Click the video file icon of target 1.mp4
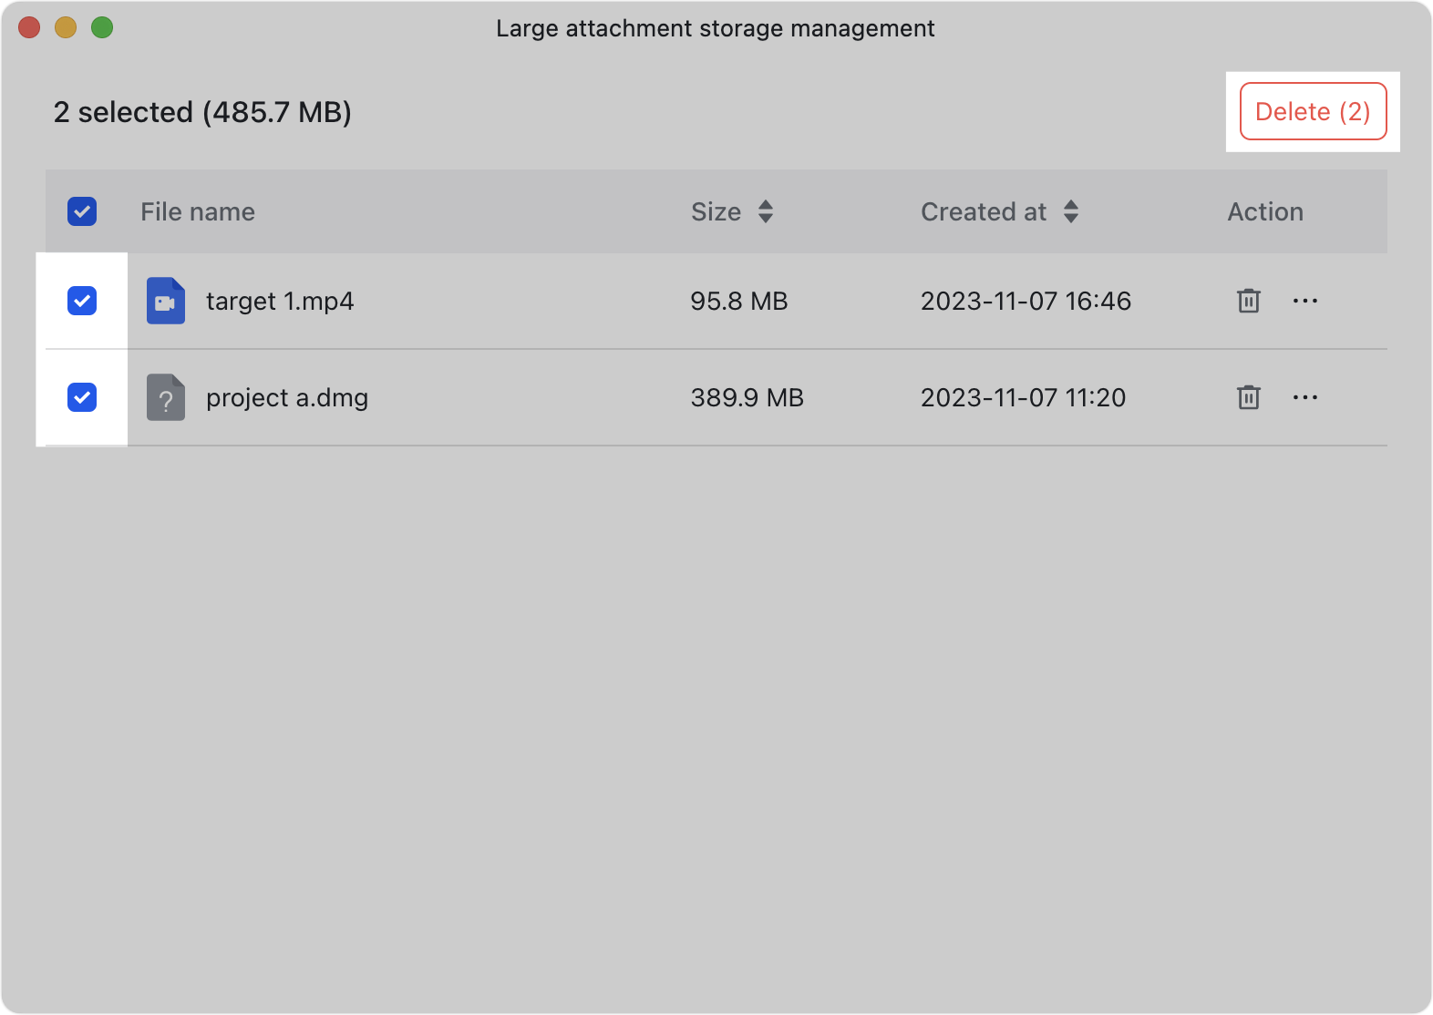The width and height of the screenshot is (1433, 1015). tap(166, 301)
